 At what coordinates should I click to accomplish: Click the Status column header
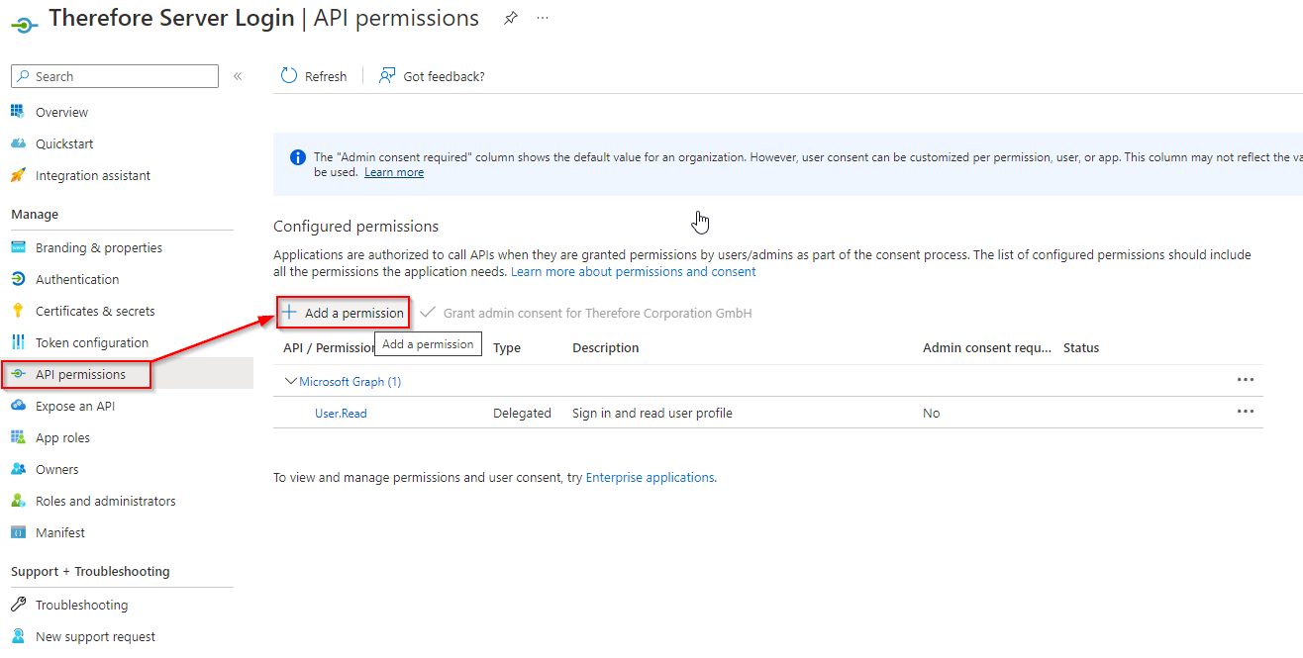pyautogui.click(x=1081, y=347)
